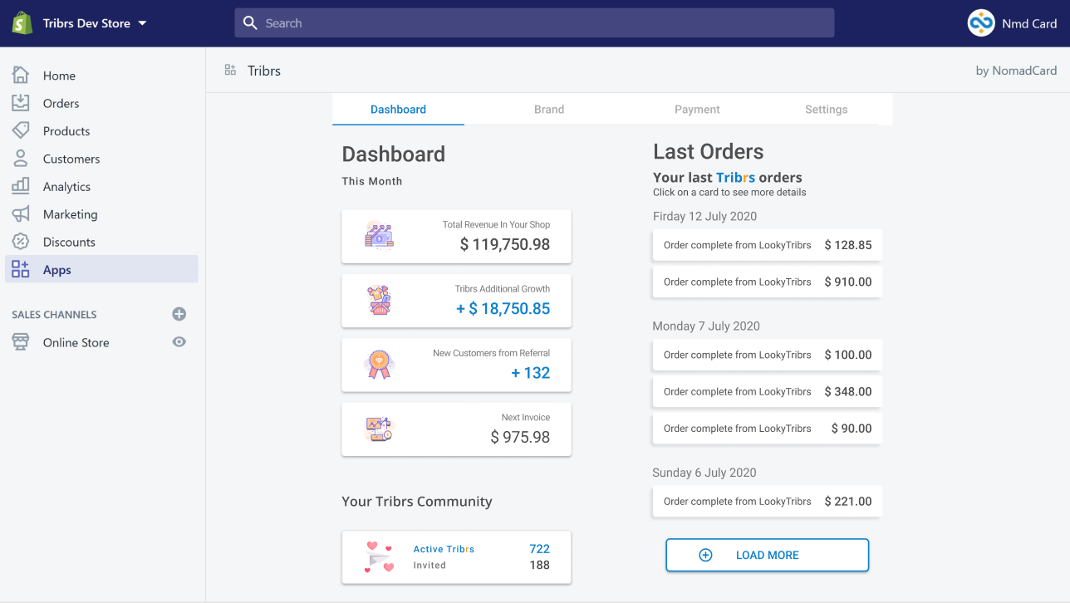Open the $ 100.00 LookyTribrs order card
Image resolution: width=1070 pixels, height=603 pixels.
click(767, 355)
